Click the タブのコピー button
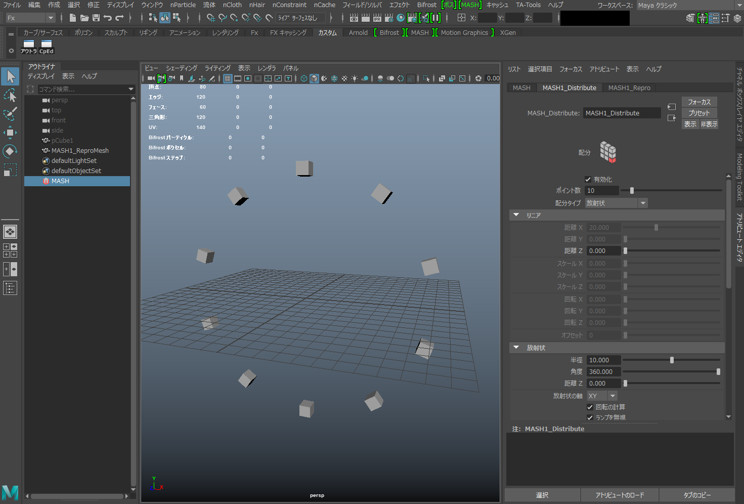Viewport: 744px width, 504px height. [697, 495]
